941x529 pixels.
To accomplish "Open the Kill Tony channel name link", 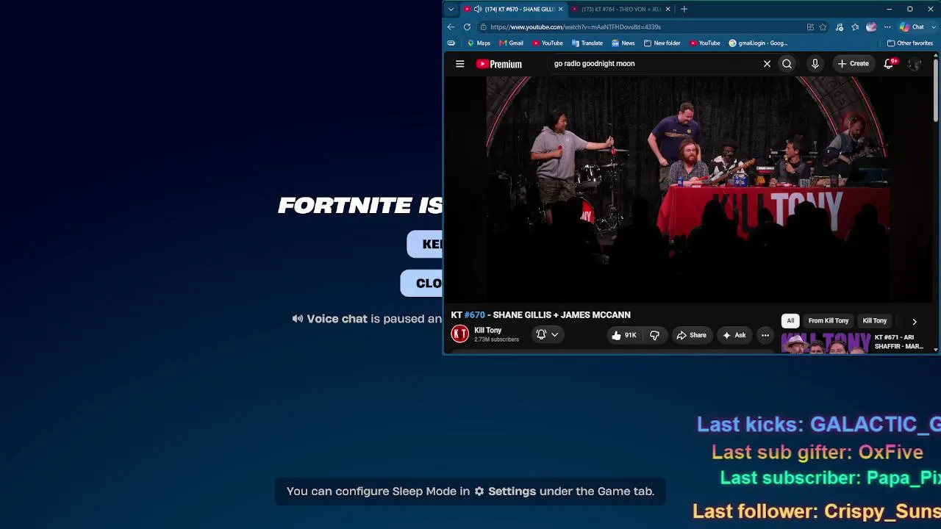I will 488,331.
